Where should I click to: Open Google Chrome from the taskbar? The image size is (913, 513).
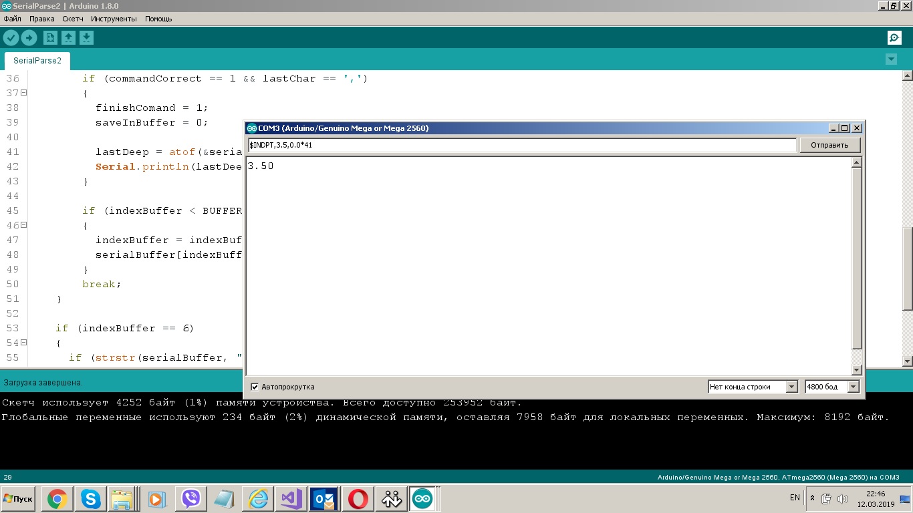[57, 499]
